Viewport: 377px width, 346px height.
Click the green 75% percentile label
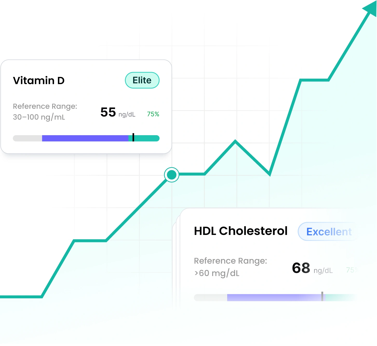point(153,114)
